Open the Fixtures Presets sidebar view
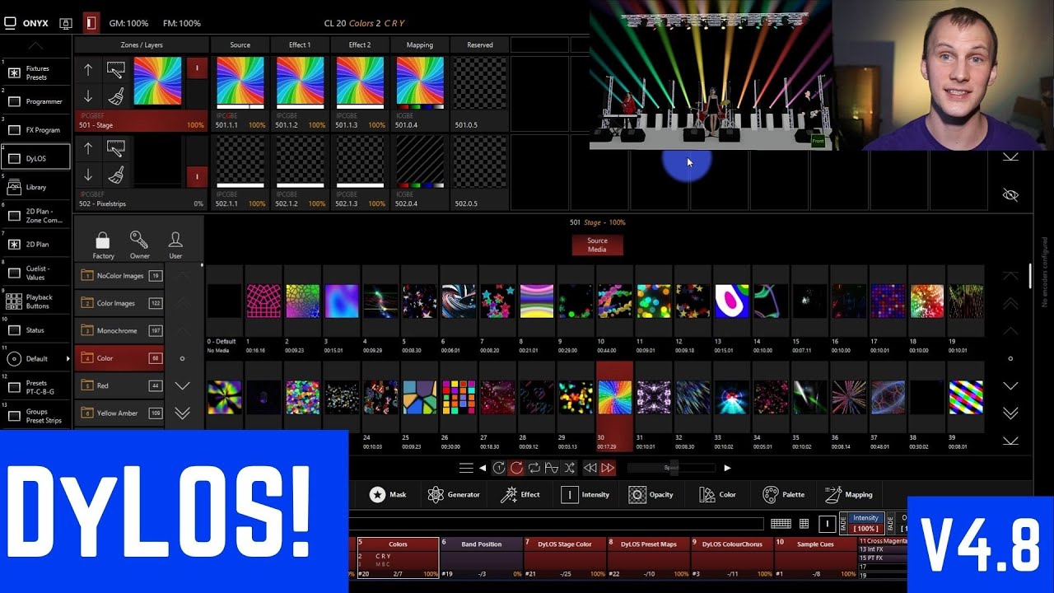 click(36, 72)
